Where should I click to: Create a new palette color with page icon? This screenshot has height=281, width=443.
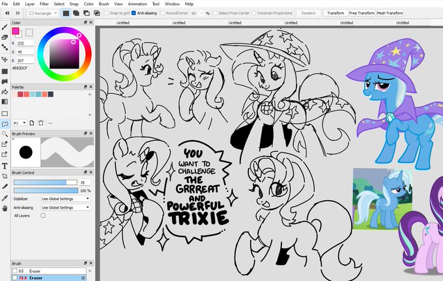[32, 123]
